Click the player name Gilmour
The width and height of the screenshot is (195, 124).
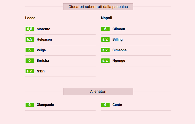[x=119, y=29]
